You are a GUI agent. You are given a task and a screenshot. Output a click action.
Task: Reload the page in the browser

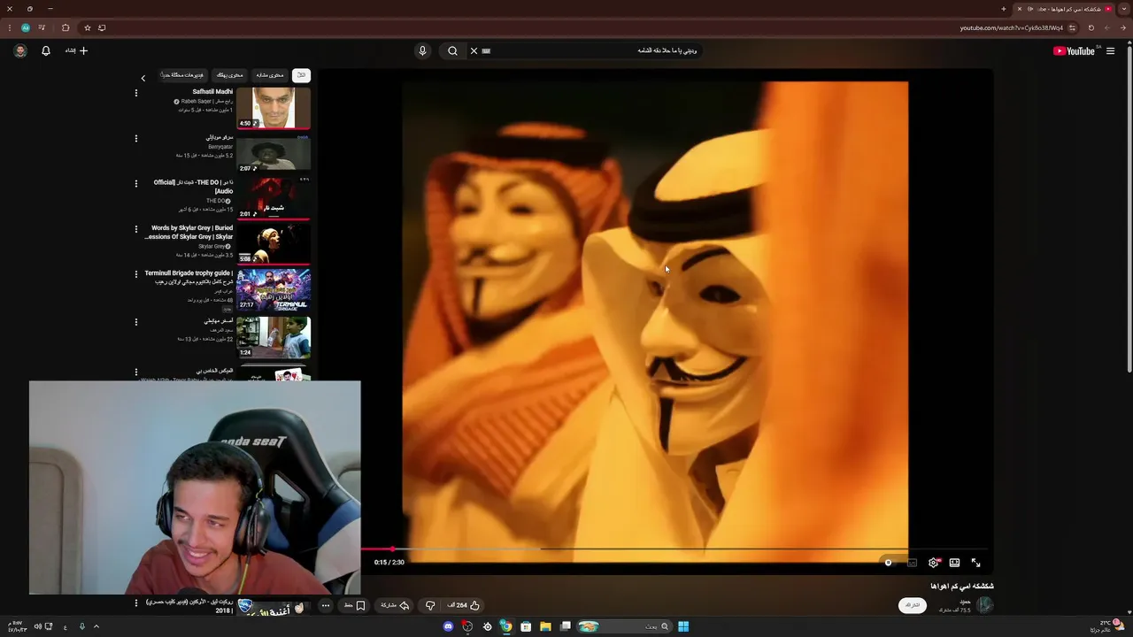pyautogui.click(x=1091, y=27)
